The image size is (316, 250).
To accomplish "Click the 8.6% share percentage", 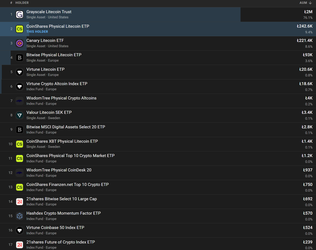I will pyautogui.click(x=309, y=46).
